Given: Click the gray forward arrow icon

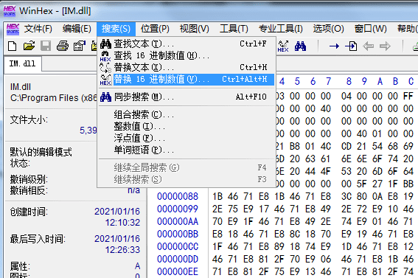Looking at the screenshot, I should tap(385, 46).
